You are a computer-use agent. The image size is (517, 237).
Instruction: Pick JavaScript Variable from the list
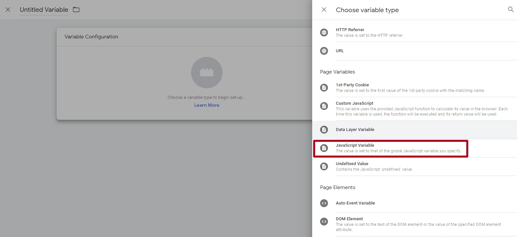pyautogui.click(x=415, y=148)
